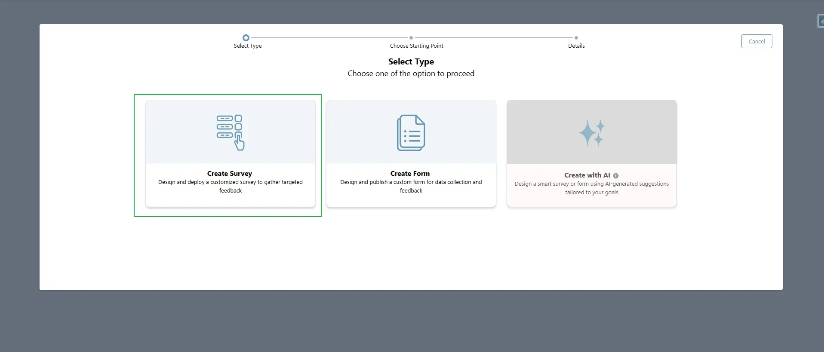Cancel the creation wizard
824x352 pixels.
[x=756, y=41]
